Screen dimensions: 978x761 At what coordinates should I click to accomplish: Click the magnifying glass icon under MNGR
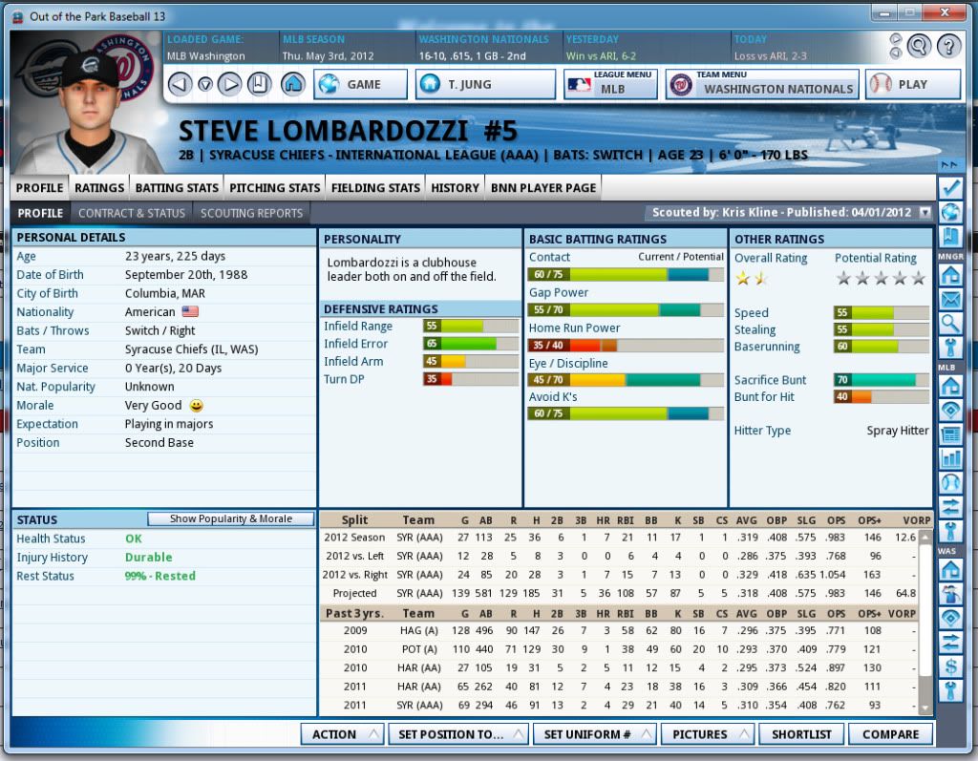[950, 323]
